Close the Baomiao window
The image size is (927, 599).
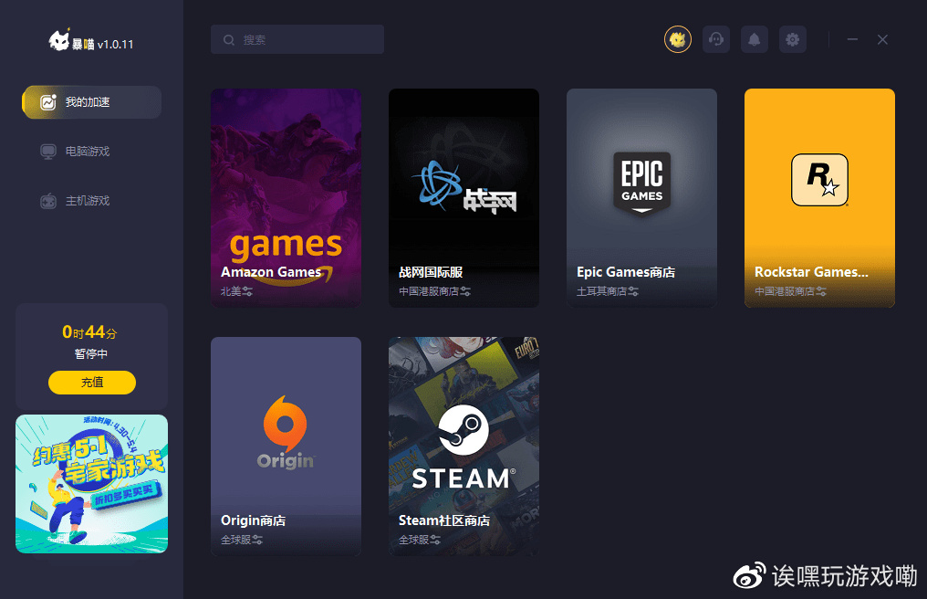[x=882, y=39]
